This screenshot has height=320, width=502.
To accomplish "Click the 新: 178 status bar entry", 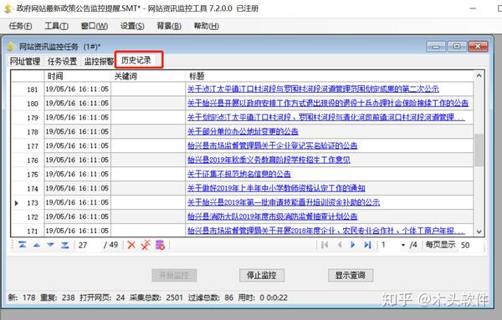I will tap(22, 297).
